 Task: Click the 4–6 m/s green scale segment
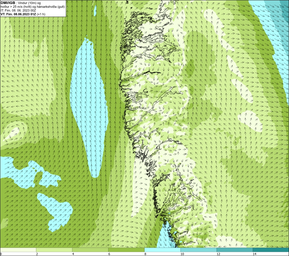[x=90, y=250]
